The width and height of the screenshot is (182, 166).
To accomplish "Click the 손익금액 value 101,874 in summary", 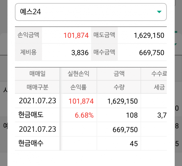I will tap(76, 35).
